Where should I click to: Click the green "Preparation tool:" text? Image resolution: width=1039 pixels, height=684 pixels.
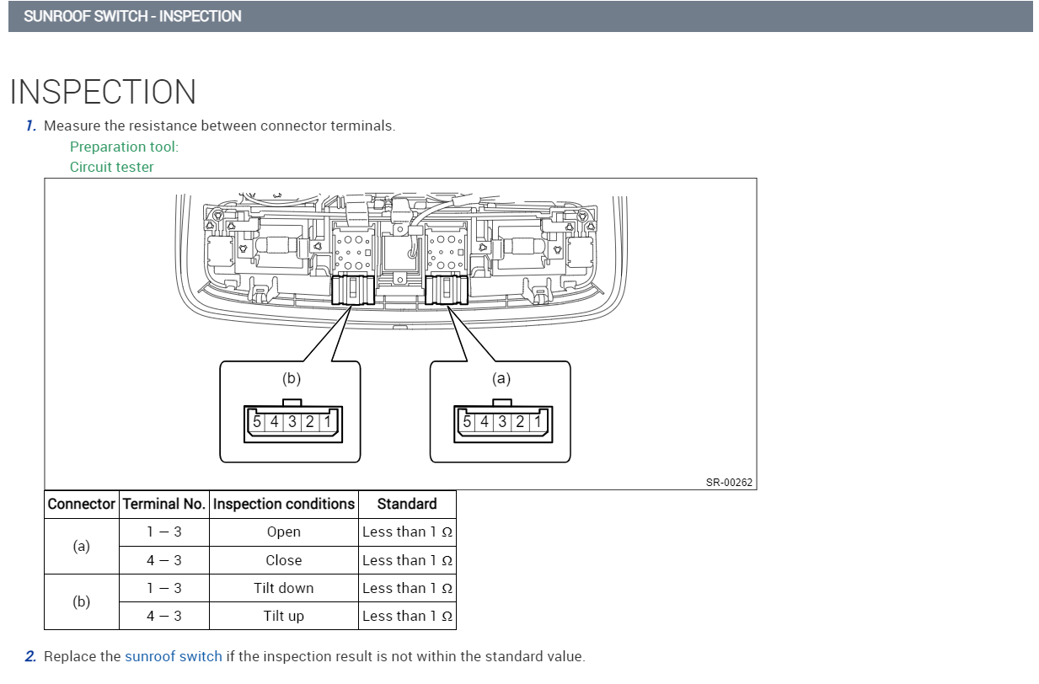click(x=124, y=147)
